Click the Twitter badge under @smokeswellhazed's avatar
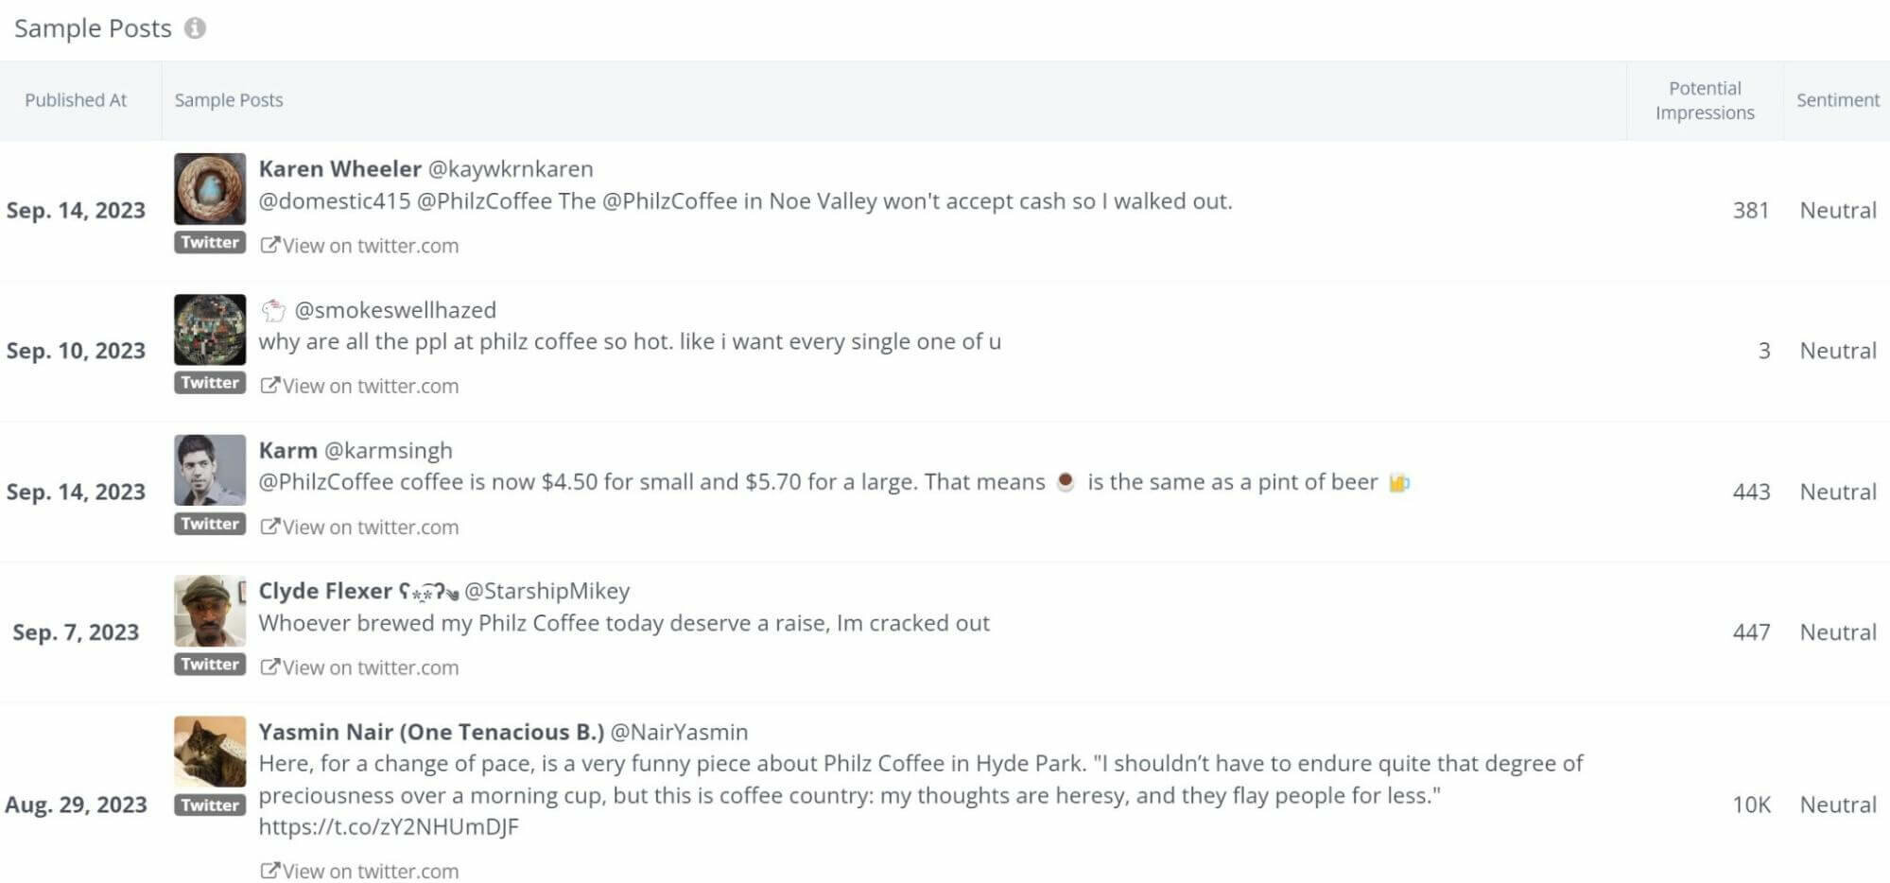Screen dimensions: 1890x883 coord(209,383)
